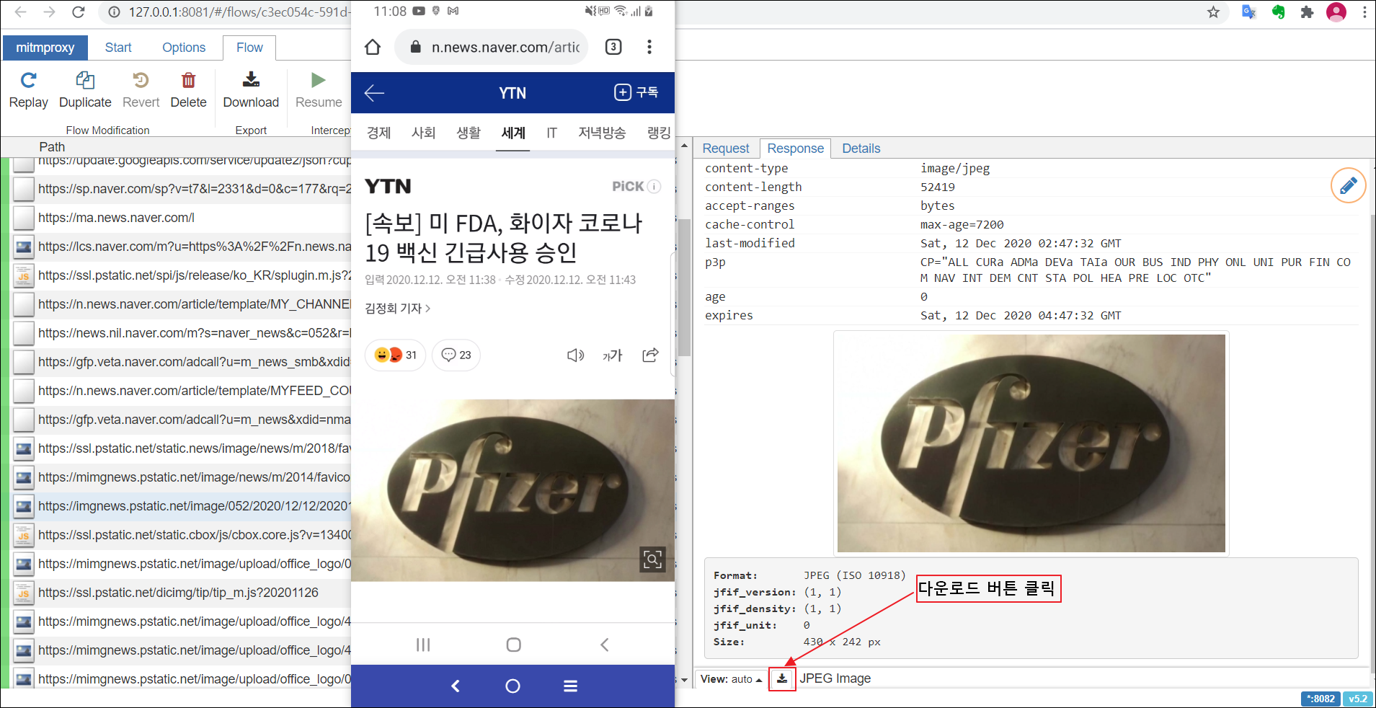Tap the comments 23 button
The image size is (1376, 708).
pyautogui.click(x=456, y=355)
